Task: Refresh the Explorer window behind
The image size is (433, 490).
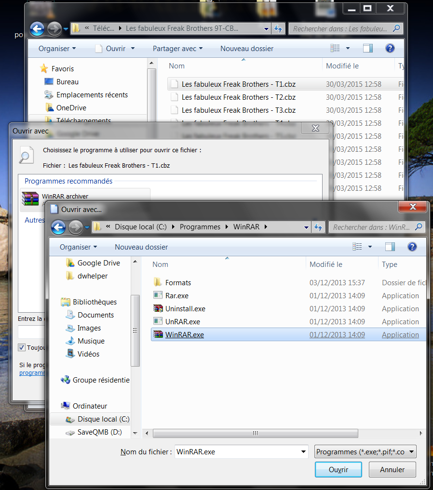Action: pos(278,29)
